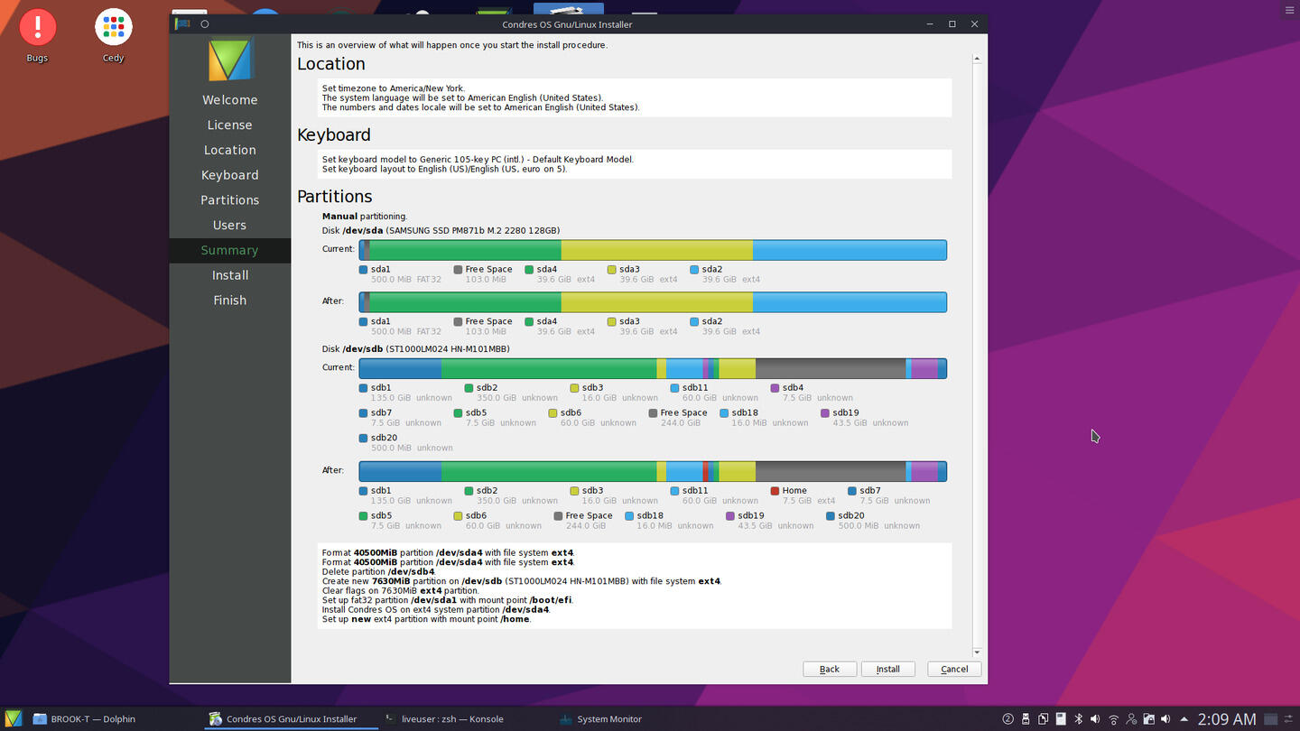Toggle the keep-on-all-desktops pin in title bar

(205, 24)
